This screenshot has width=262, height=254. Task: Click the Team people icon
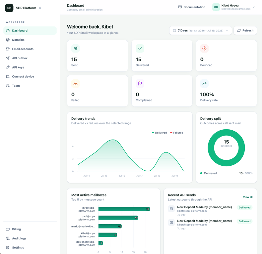[8, 86]
